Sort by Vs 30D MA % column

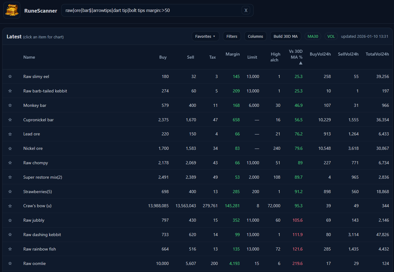tap(296, 54)
